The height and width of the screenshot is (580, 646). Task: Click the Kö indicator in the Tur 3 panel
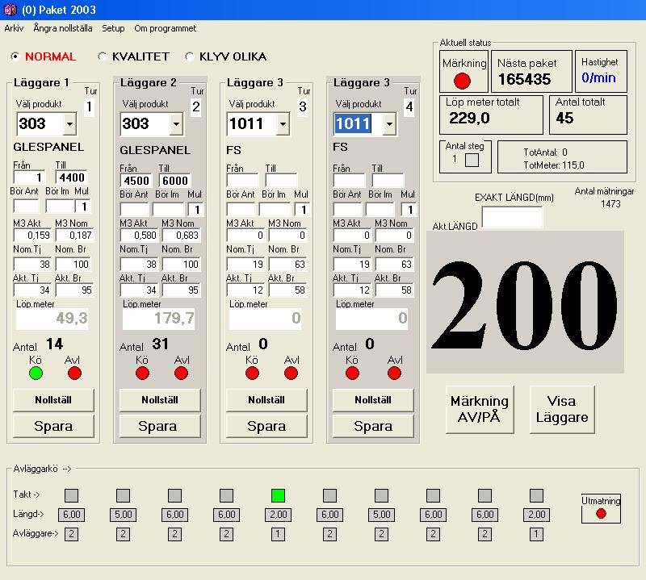[252, 373]
